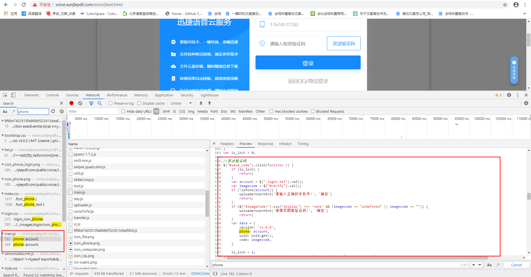Enable the Disable cache checkbox
The image size is (531, 277).
(x=139, y=103)
